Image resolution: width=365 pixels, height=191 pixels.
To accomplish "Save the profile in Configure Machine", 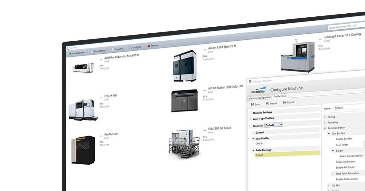I will tap(255, 104).
